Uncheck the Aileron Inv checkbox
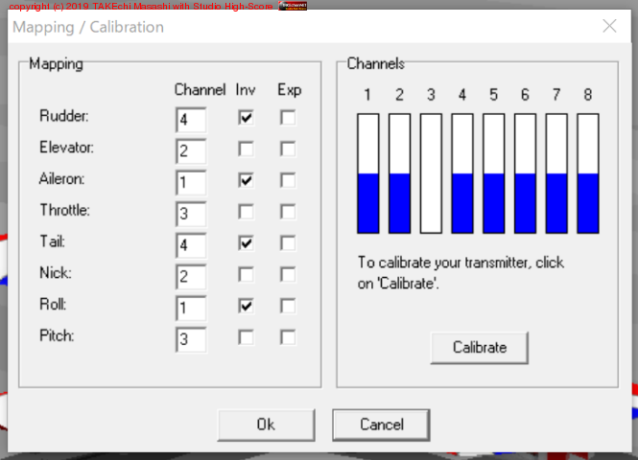Viewport: 638px width, 460px height. (x=247, y=180)
